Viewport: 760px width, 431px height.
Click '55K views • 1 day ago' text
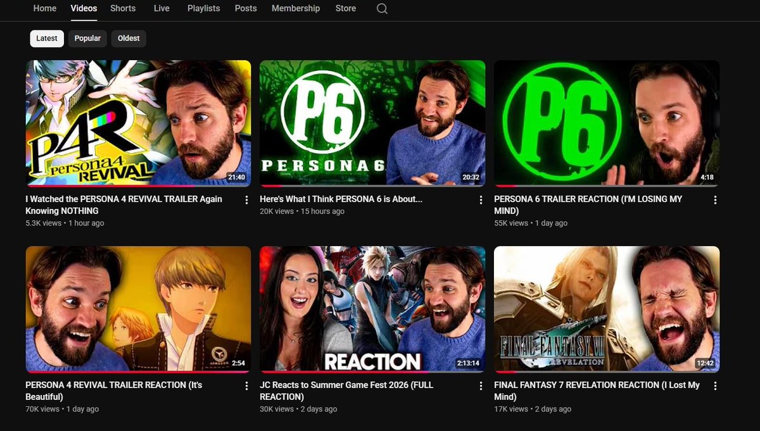[531, 223]
